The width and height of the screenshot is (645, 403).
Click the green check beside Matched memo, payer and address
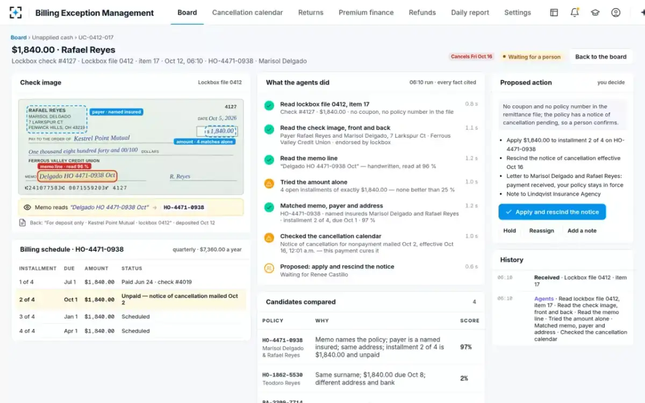[269, 207]
